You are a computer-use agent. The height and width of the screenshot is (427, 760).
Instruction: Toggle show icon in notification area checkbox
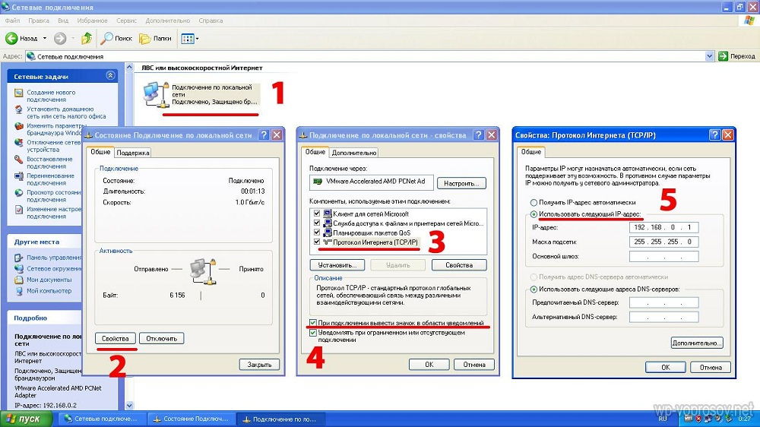coord(314,323)
